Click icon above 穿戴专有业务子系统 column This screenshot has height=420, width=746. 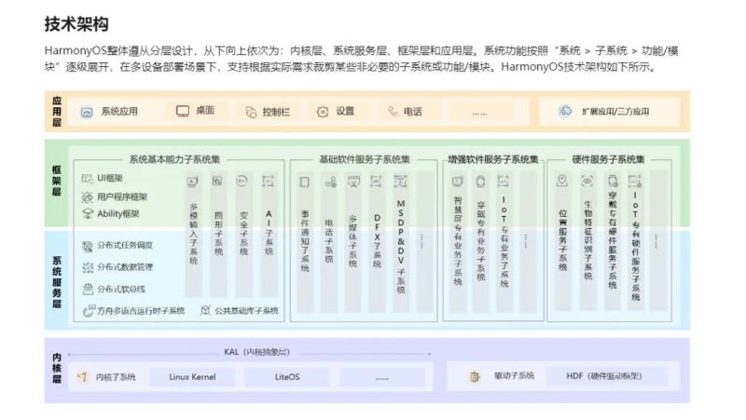tap(480, 182)
